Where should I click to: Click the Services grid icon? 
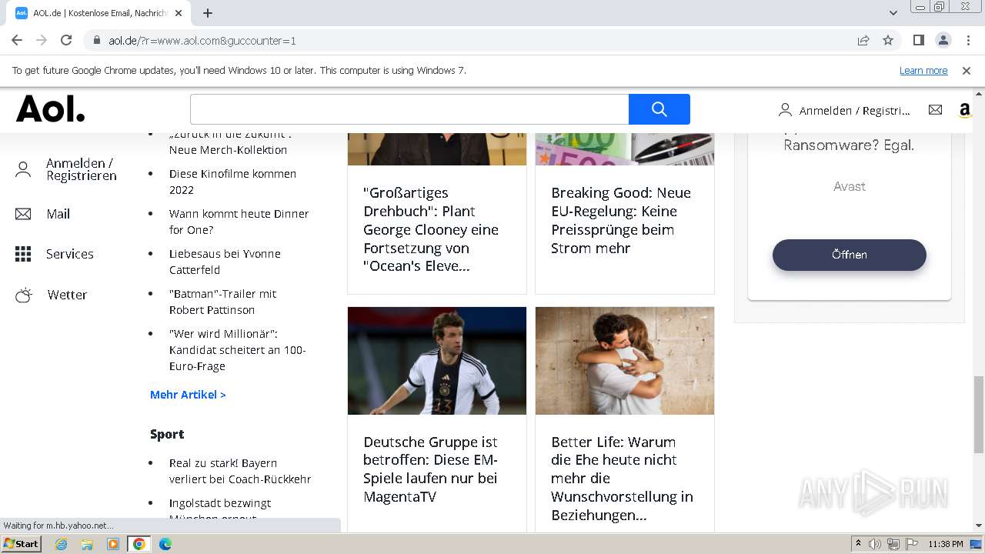(x=23, y=254)
